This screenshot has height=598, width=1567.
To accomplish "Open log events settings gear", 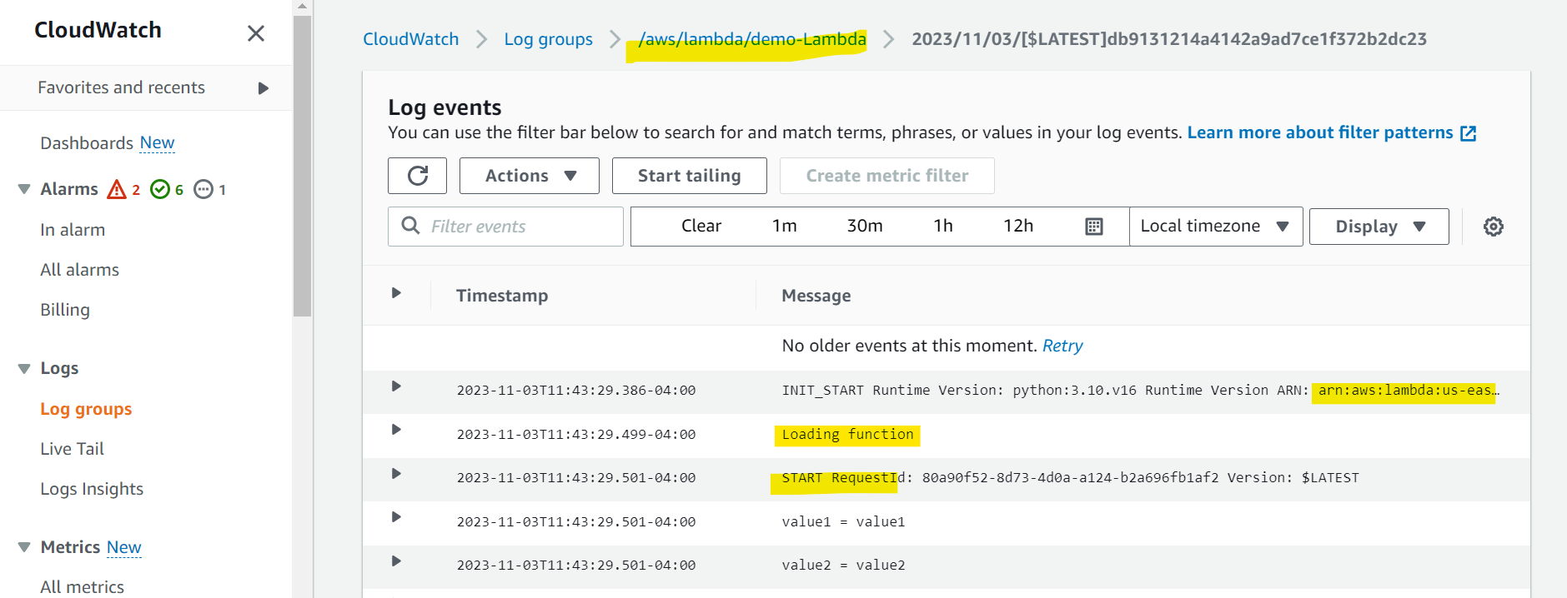I will (x=1494, y=227).
